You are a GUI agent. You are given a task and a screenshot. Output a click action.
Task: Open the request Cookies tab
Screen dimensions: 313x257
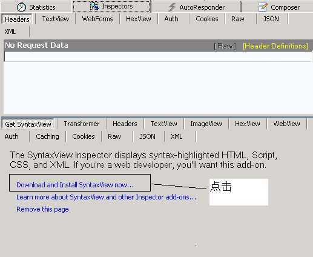tap(207, 19)
